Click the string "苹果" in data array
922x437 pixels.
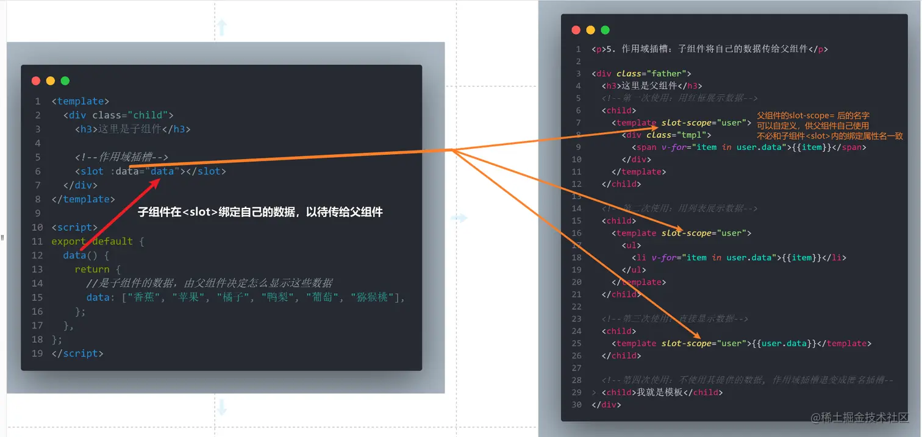[189, 297]
